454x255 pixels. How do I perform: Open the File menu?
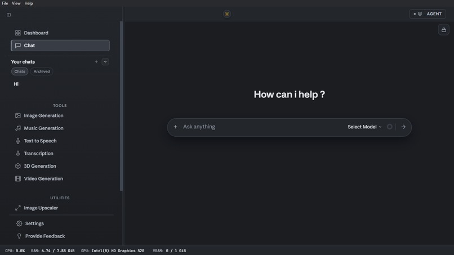[x=5, y=3]
